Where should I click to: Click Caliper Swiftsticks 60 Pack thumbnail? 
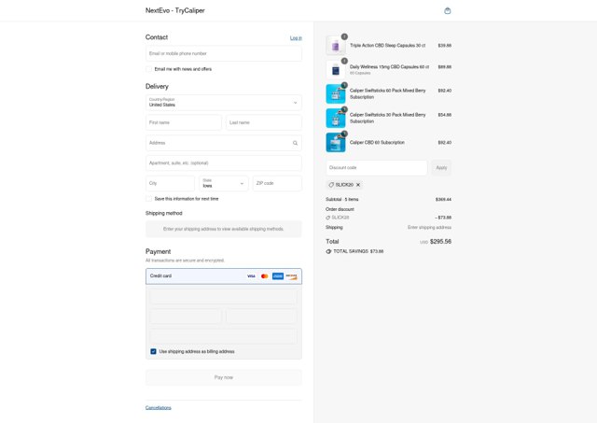coord(336,93)
